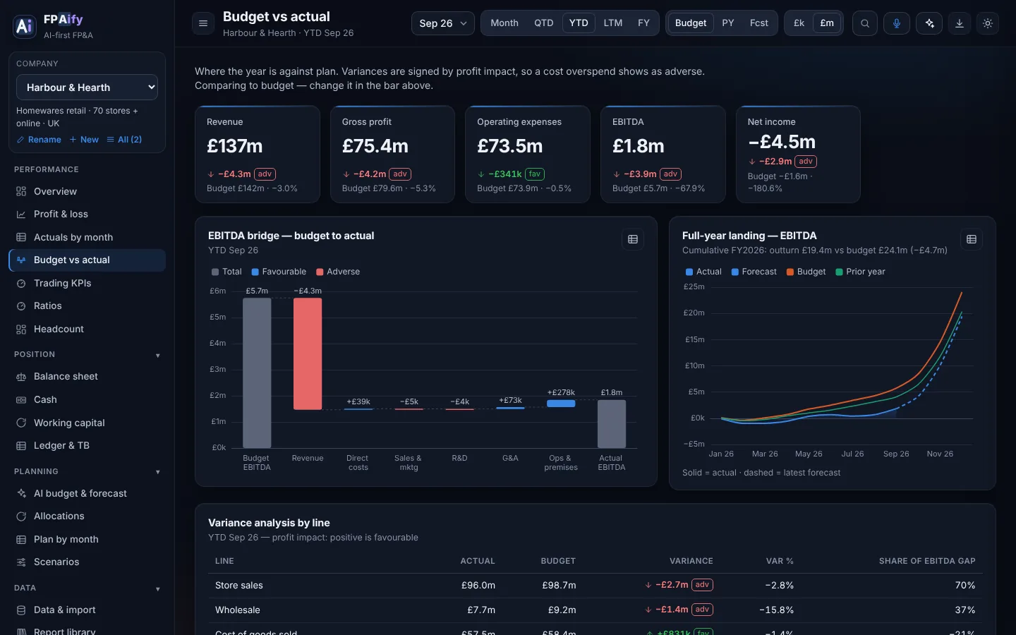Open Trading KPIs page
Image resolution: width=1016 pixels, height=635 pixels.
pos(87,283)
